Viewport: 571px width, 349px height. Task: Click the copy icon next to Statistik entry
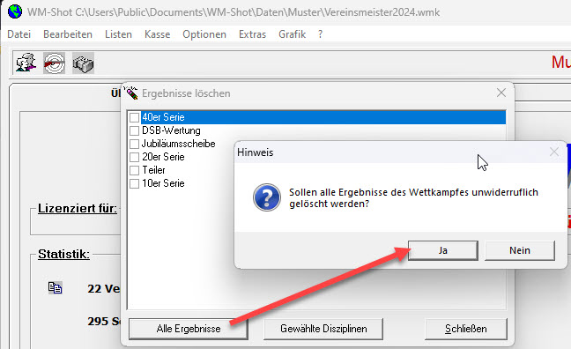[55, 288]
